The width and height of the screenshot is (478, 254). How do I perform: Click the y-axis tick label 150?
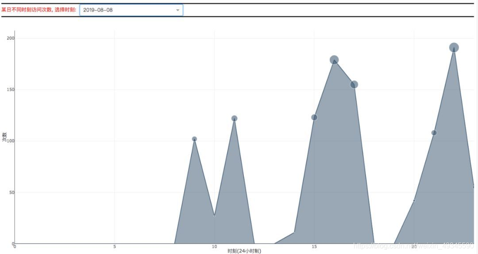[x=11, y=90]
